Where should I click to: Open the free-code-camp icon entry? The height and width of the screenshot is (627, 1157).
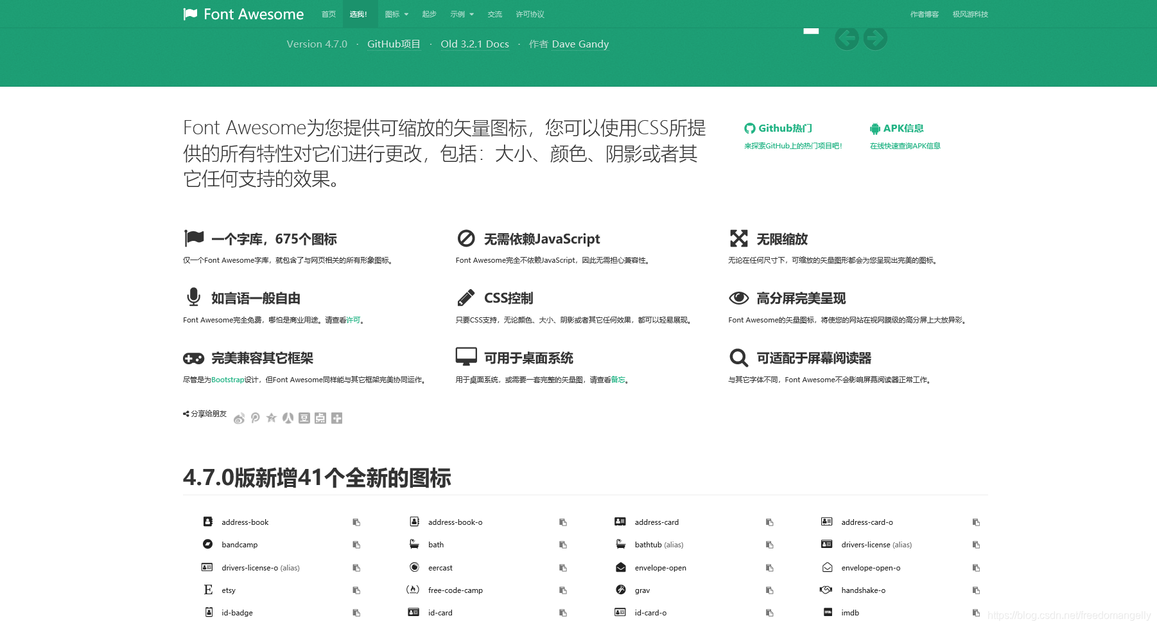click(x=444, y=590)
